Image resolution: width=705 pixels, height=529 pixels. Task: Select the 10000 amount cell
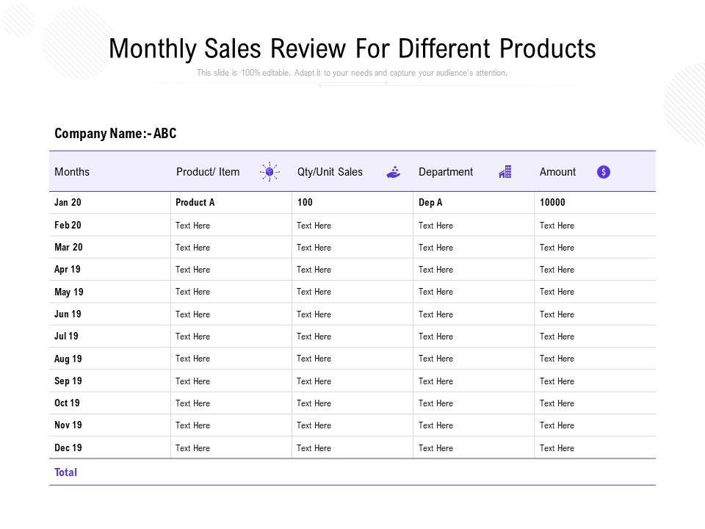pos(552,203)
